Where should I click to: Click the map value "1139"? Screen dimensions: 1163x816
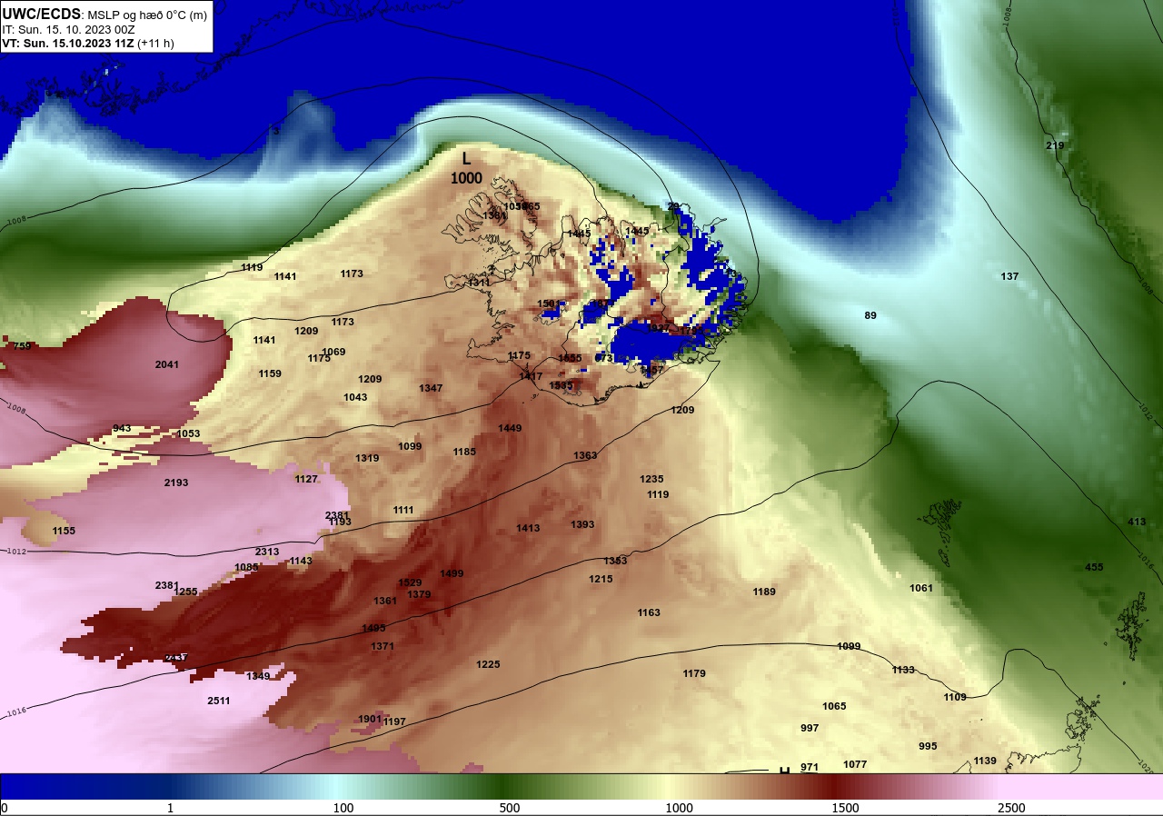(985, 761)
